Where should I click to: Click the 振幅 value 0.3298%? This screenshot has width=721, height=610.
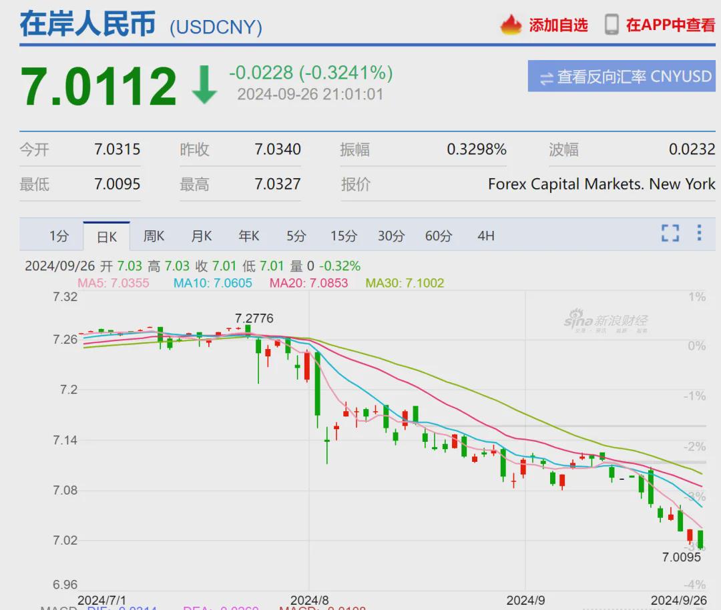[477, 149]
